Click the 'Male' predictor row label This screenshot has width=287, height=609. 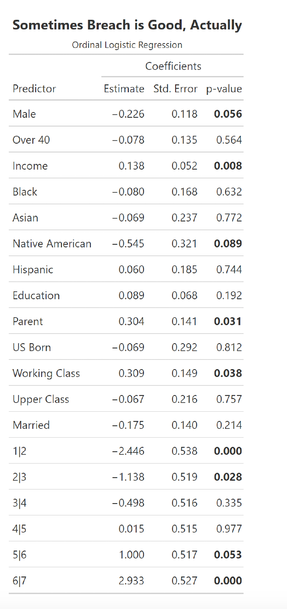24,114
